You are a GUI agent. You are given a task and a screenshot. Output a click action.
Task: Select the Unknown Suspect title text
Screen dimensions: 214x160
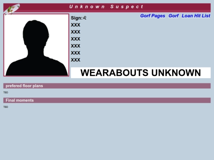coord(106,7)
